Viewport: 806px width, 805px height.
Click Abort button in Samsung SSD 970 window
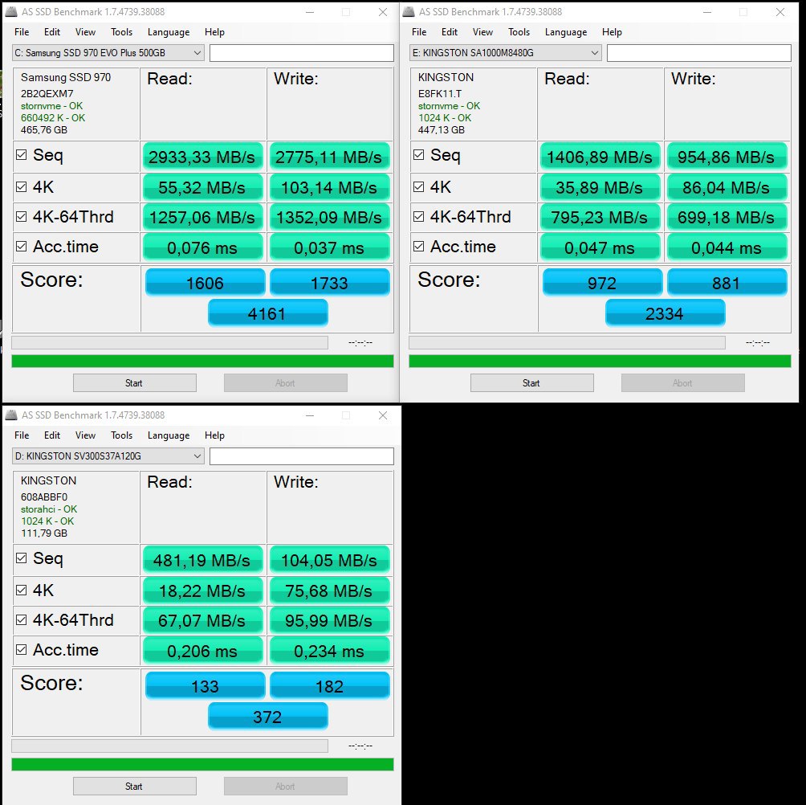click(x=285, y=382)
